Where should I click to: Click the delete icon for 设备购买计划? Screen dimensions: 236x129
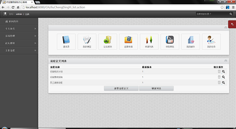point(219,72)
